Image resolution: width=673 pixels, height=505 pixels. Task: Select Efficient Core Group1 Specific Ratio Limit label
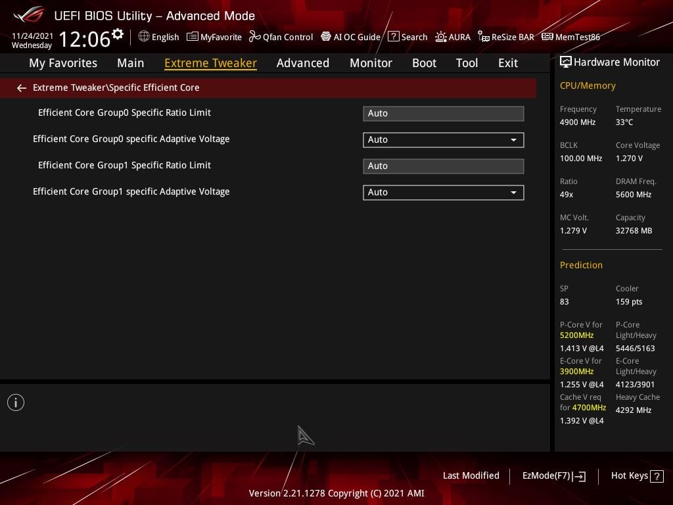(124, 165)
